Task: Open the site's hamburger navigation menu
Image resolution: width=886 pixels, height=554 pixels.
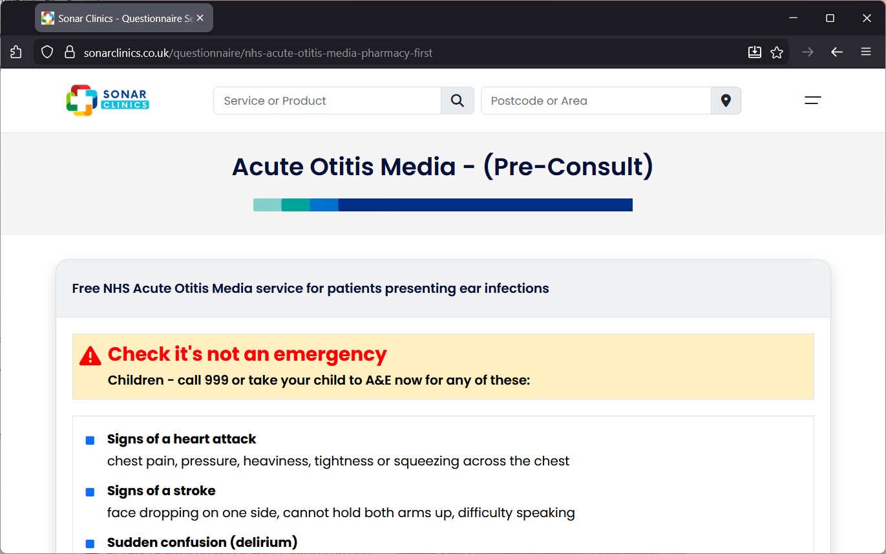Action: click(x=812, y=100)
